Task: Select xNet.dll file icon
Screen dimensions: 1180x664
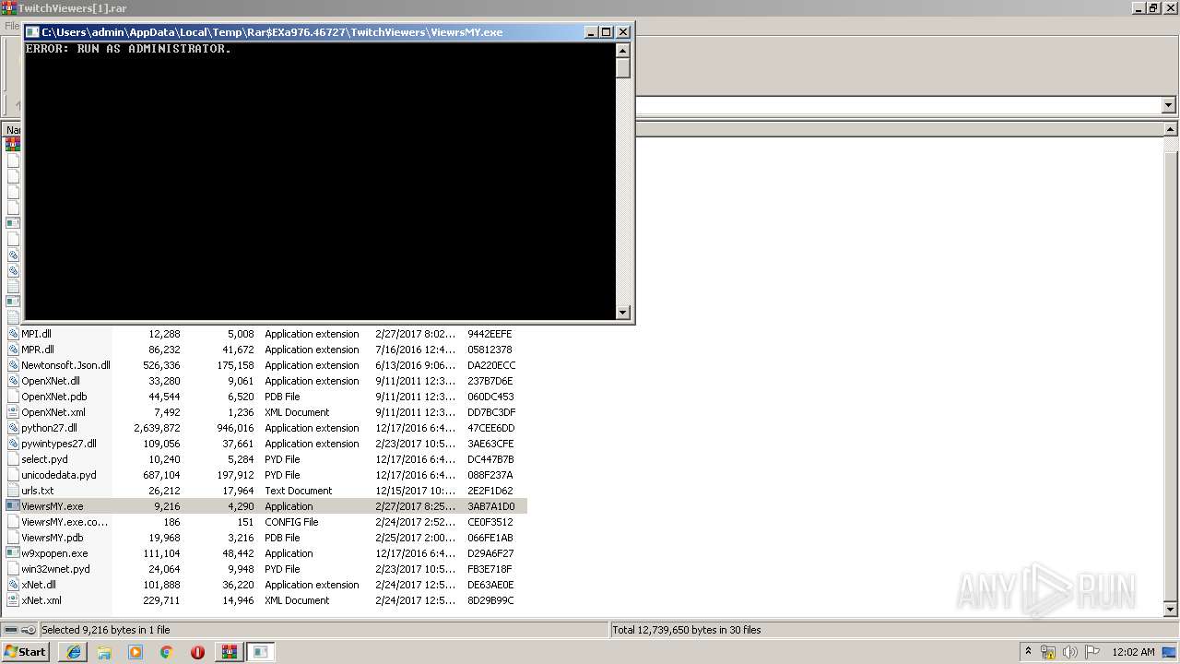Action: (13, 585)
